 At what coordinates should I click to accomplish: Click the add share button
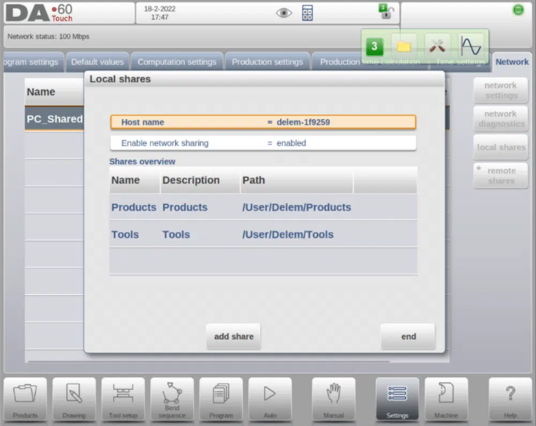point(234,336)
